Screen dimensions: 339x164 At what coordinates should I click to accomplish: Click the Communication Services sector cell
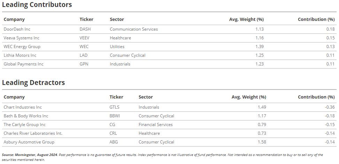pos(134,29)
